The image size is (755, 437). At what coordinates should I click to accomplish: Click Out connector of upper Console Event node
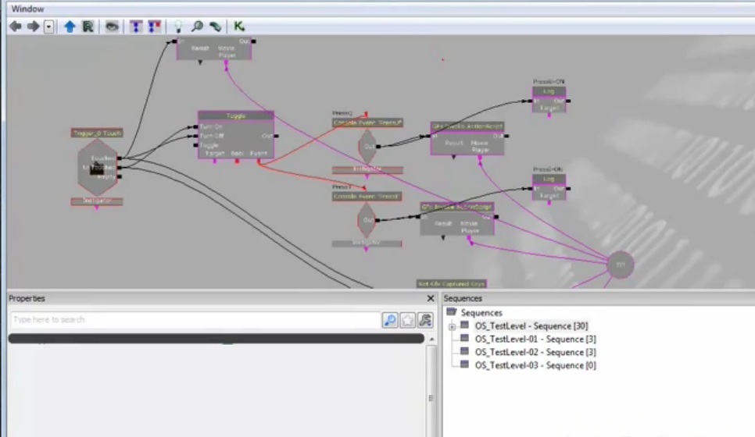coord(378,146)
